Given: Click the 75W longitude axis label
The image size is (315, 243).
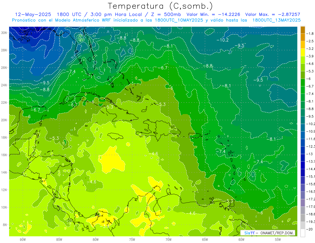Looking at the screenshot, I should 132,240.
